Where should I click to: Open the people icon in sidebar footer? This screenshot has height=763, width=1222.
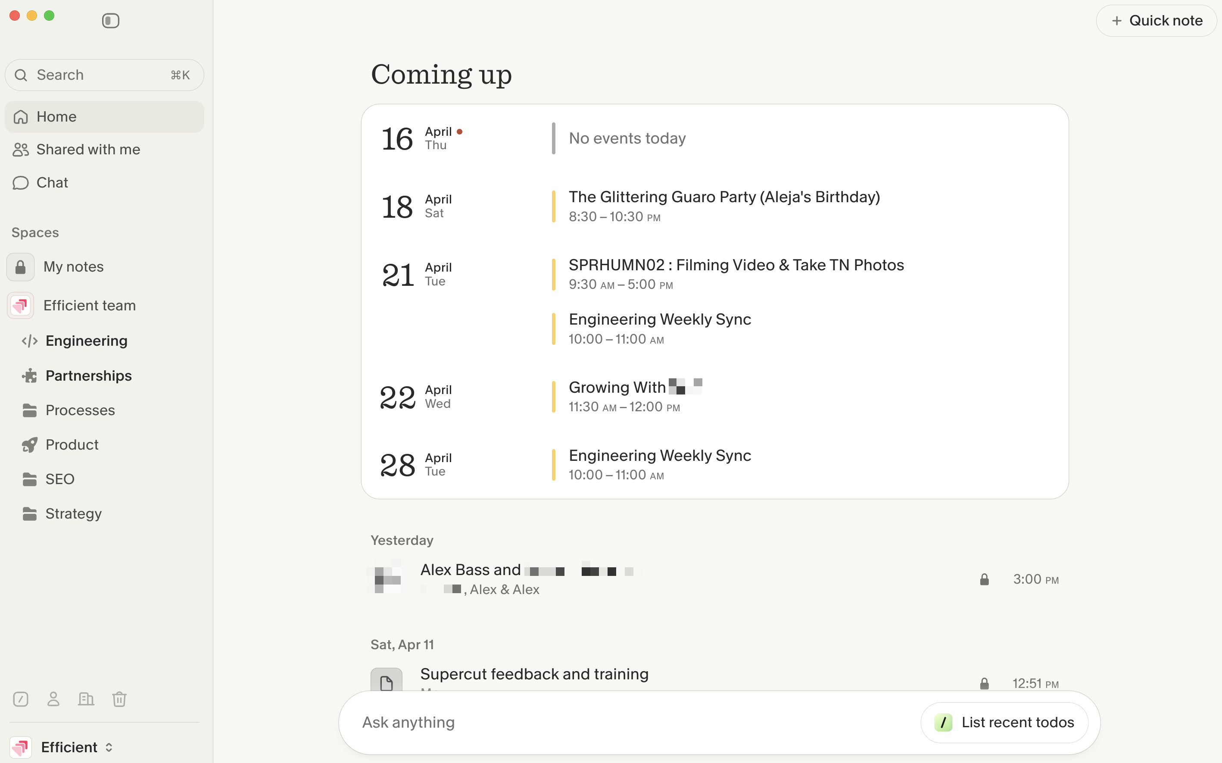click(x=53, y=699)
